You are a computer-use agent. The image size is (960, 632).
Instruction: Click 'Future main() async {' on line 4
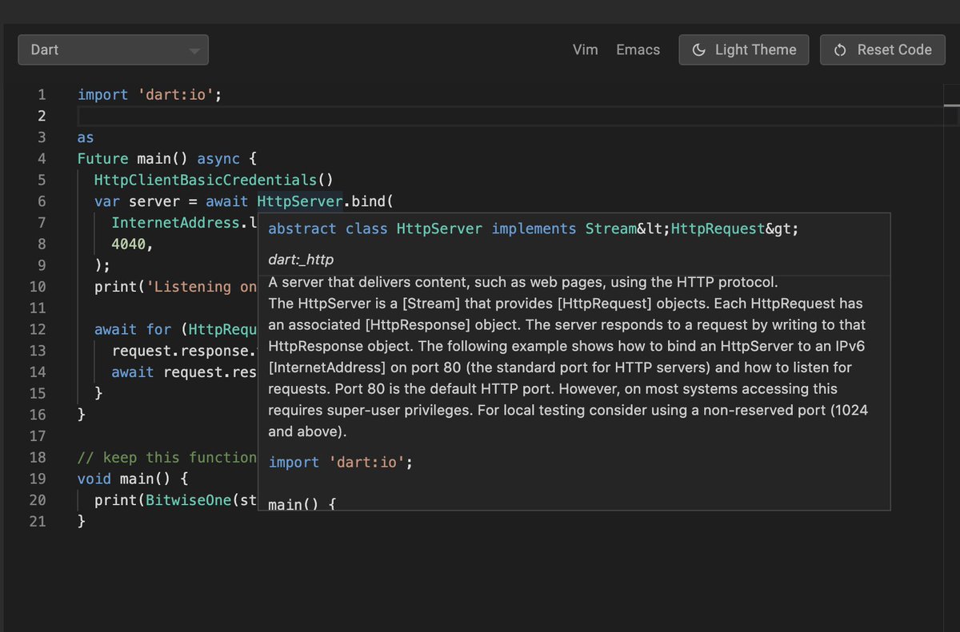166,158
